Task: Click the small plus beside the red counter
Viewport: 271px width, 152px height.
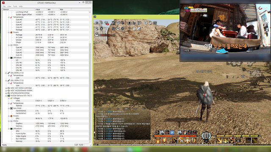Action: (x=114, y=35)
